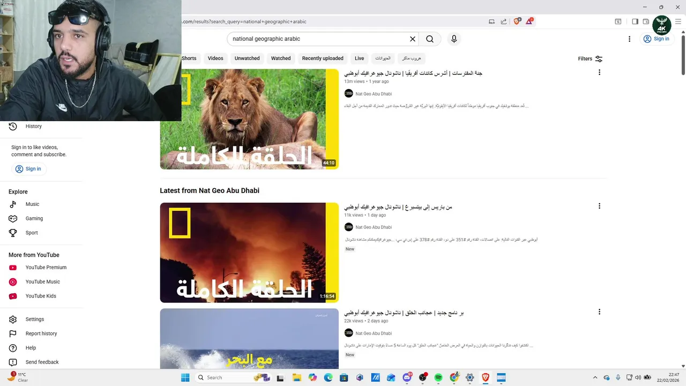
Task: Open the video titled جنة المفترسات
Action: 413,73
